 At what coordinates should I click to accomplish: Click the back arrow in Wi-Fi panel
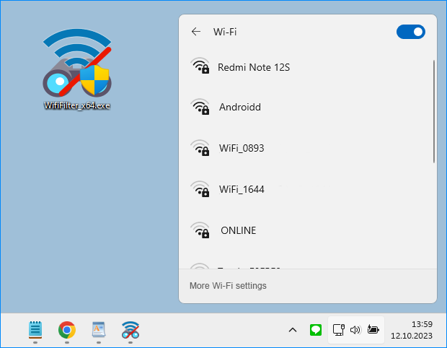(x=195, y=32)
